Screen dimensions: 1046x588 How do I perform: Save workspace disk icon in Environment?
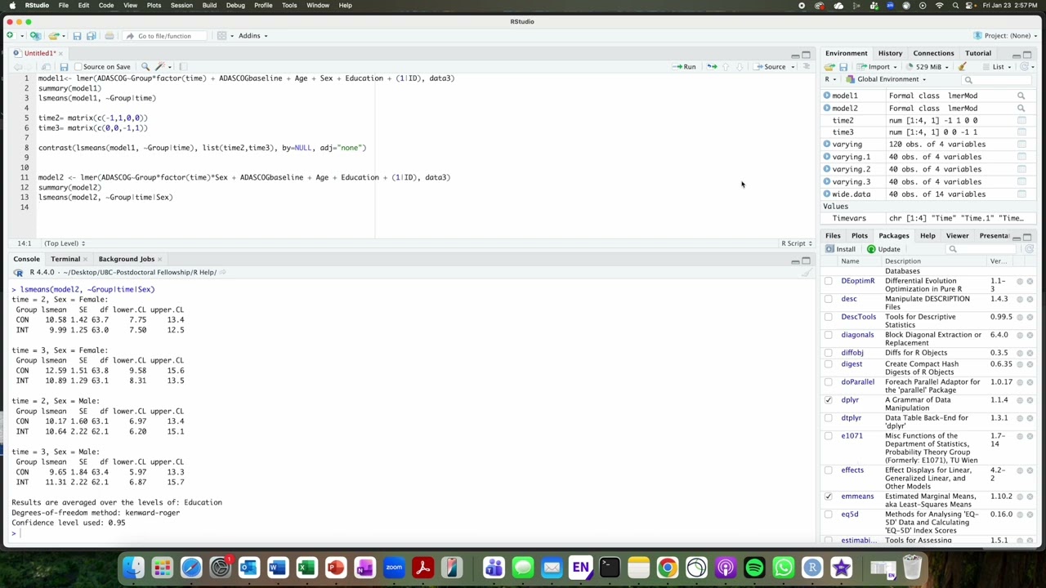(x=843, y=67)
